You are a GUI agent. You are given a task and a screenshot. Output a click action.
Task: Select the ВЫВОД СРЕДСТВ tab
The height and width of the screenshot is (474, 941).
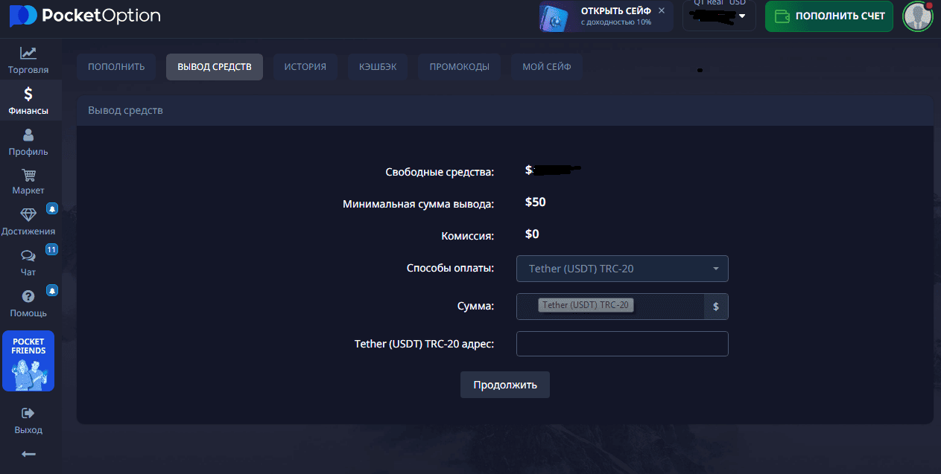[x=215, y=67]
